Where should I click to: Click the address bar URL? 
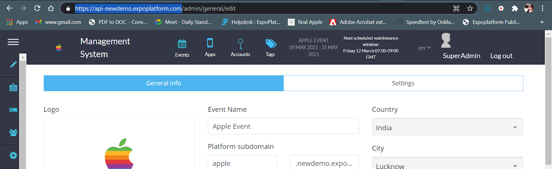tap(155, 8)
